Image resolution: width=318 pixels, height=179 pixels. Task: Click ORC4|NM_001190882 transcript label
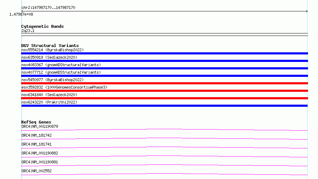(40, 153)
